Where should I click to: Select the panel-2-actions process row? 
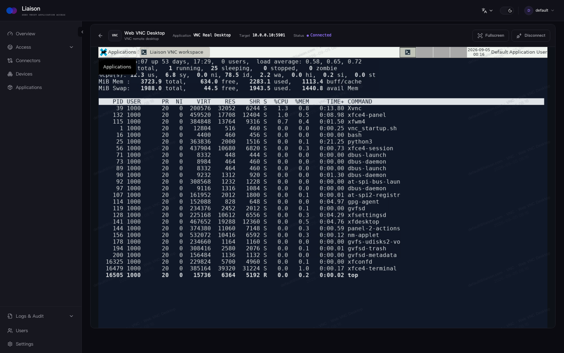pos(321,229)
